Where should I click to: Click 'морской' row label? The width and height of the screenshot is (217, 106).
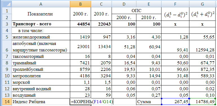pyautogui.click(x=41, y=82)
